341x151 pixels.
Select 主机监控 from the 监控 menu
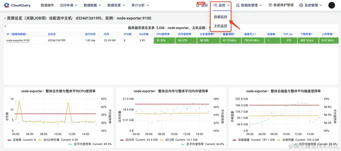coord(220,26)
